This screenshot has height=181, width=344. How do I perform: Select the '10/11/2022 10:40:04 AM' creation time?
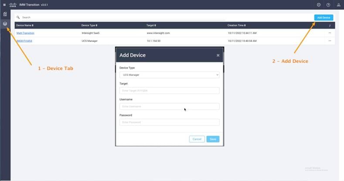242,41
